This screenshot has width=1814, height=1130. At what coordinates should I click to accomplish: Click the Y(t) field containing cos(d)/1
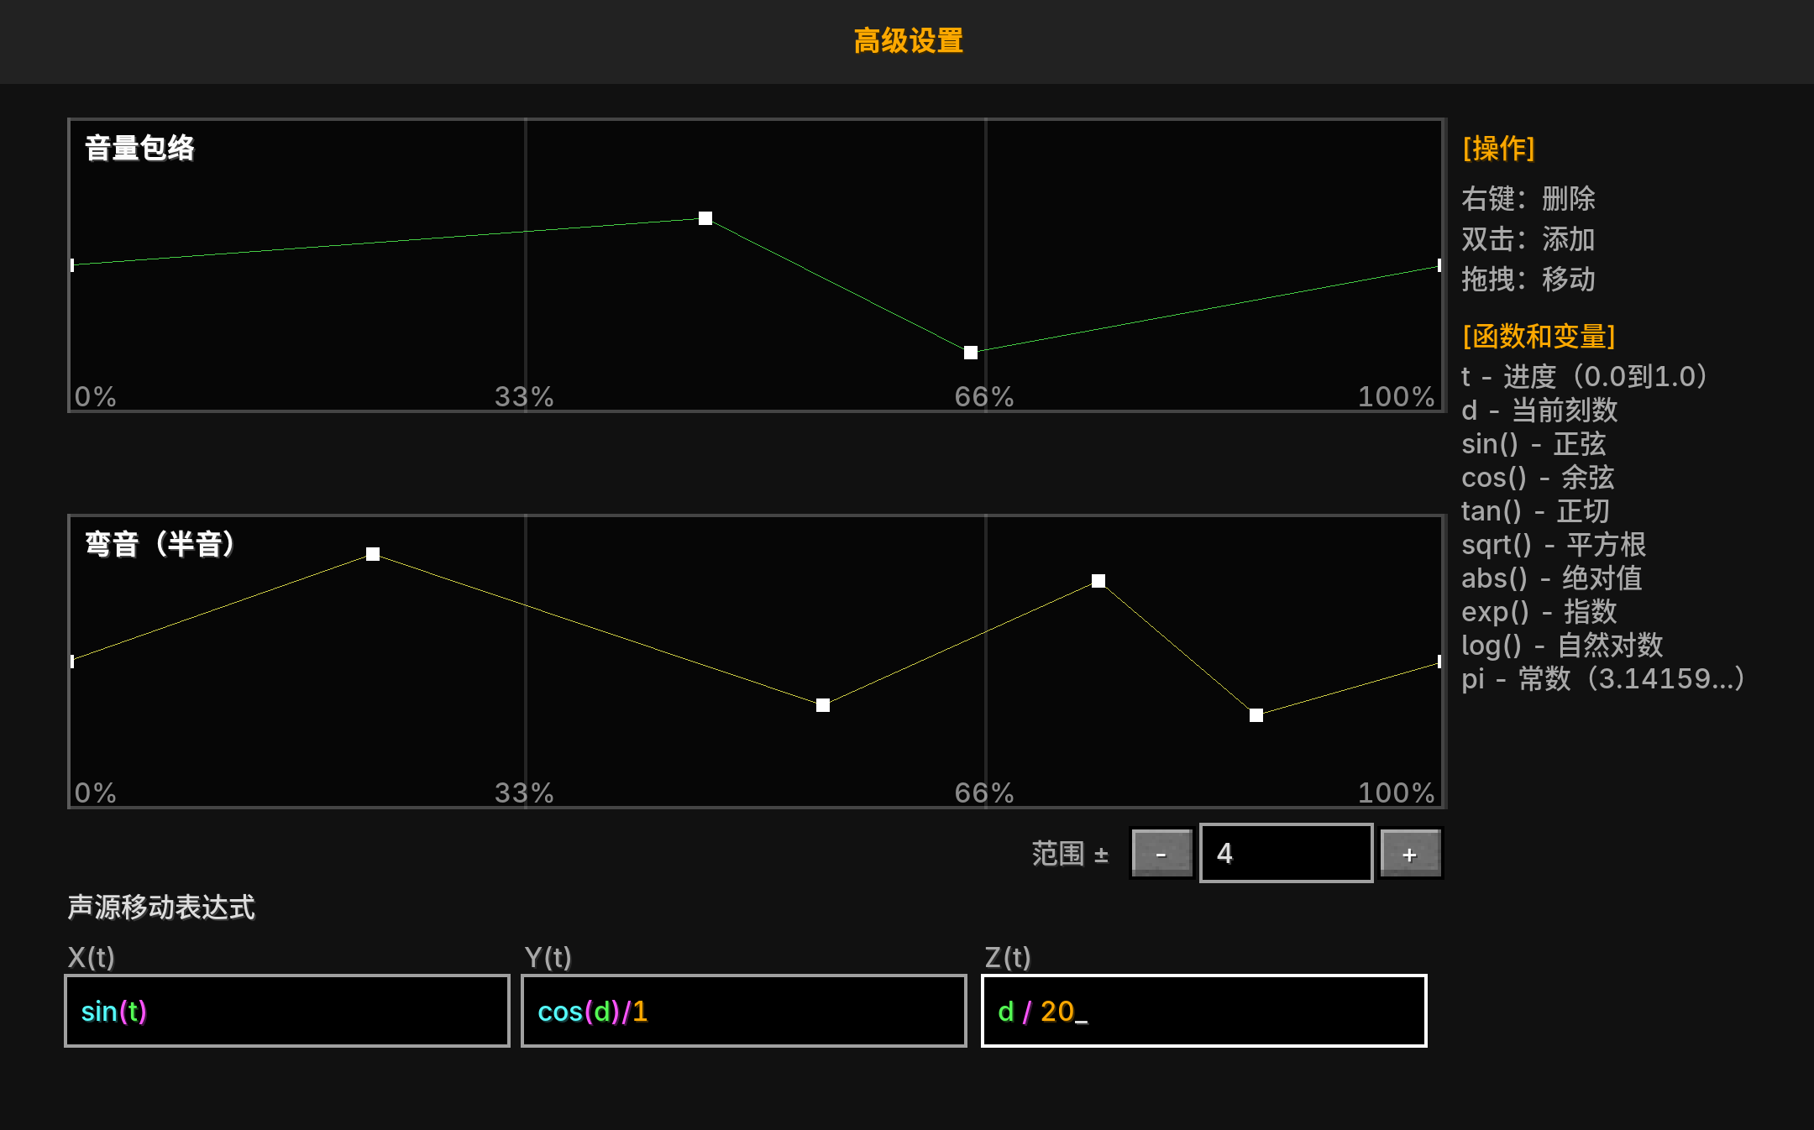(743, 1011)
